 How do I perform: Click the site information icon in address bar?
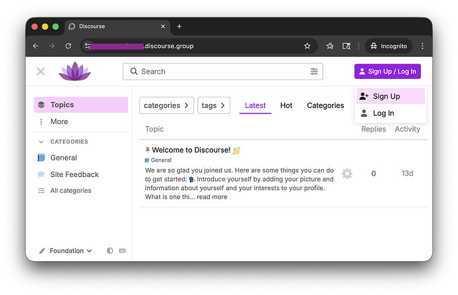88,46
